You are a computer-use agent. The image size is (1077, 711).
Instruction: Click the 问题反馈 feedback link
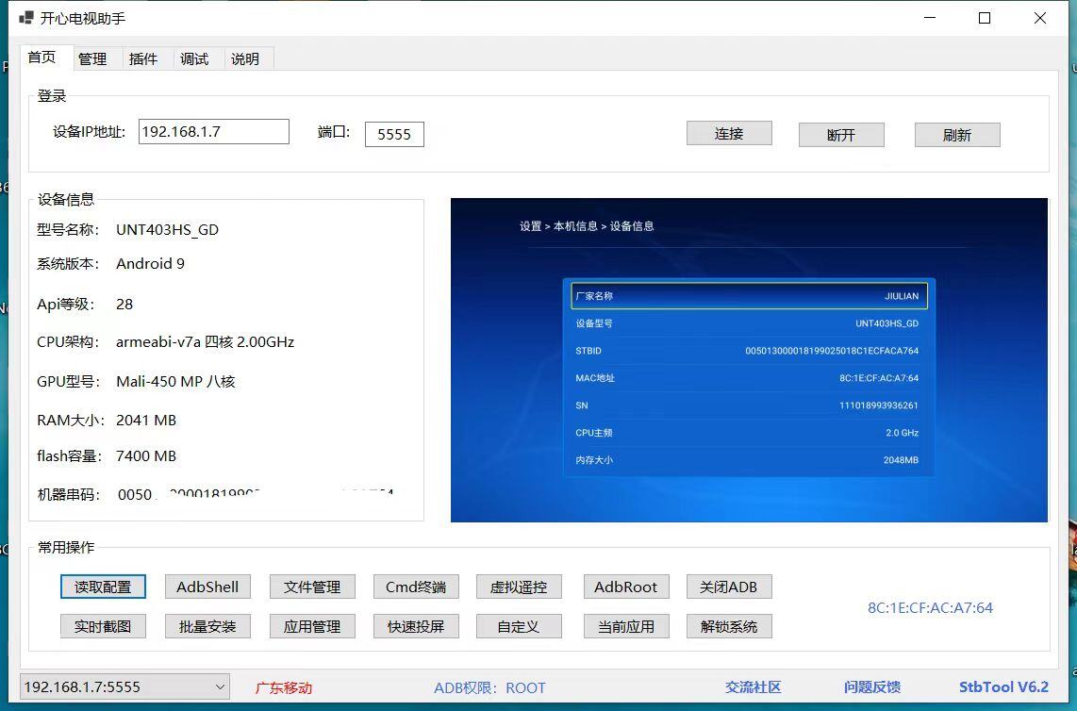click(871, 687)
